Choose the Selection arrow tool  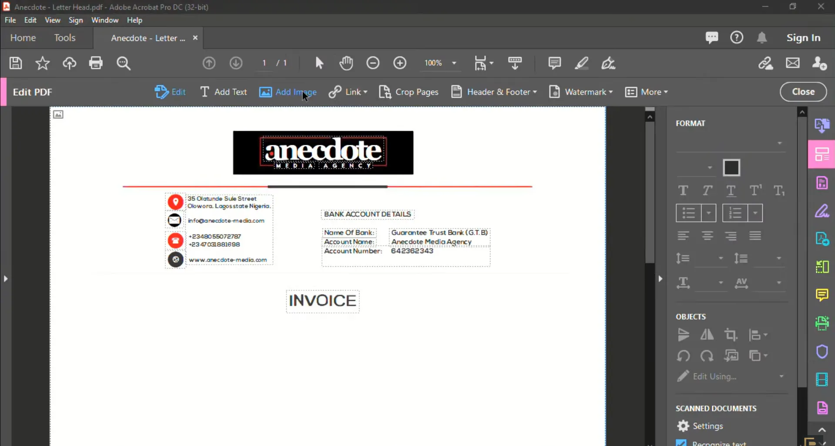coord(319,63)
